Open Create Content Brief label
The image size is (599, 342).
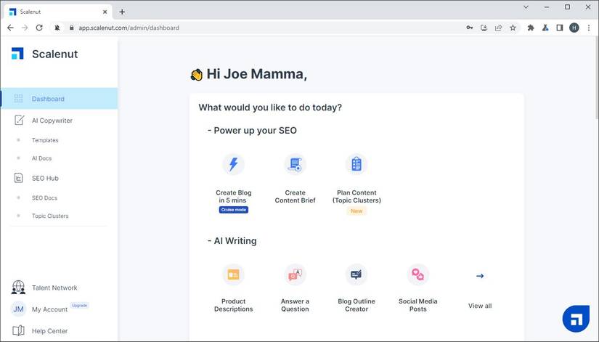[x=295, y=196]
